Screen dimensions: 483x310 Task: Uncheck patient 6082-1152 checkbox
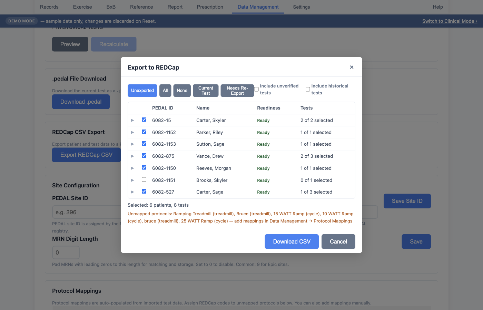point(144,132)
